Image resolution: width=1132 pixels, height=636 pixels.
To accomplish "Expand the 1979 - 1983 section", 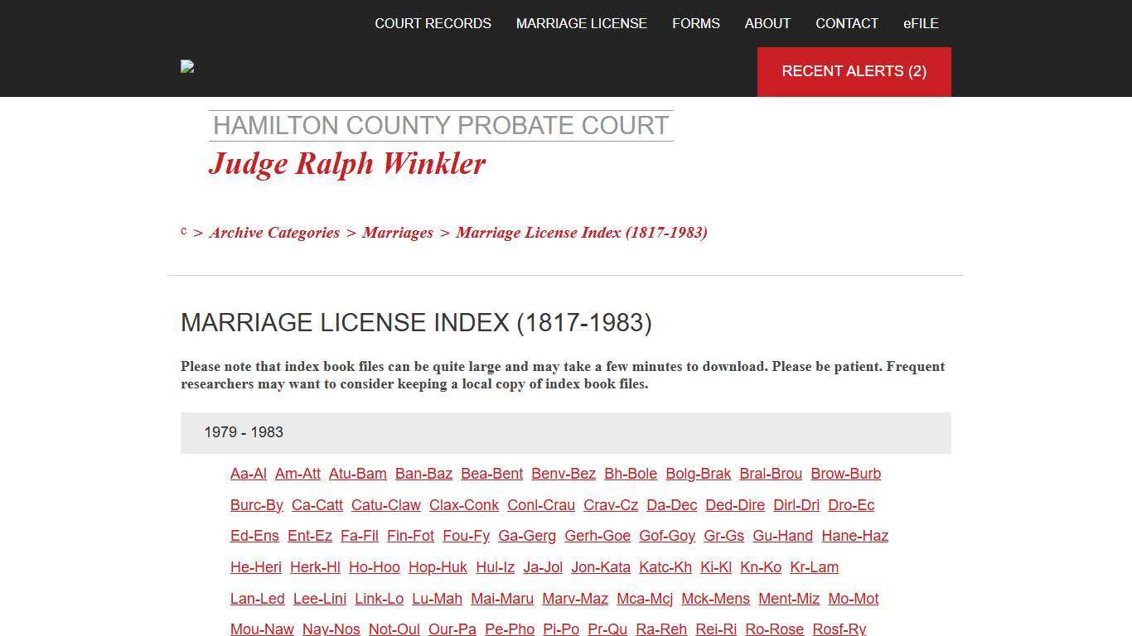I will [244, 432].
